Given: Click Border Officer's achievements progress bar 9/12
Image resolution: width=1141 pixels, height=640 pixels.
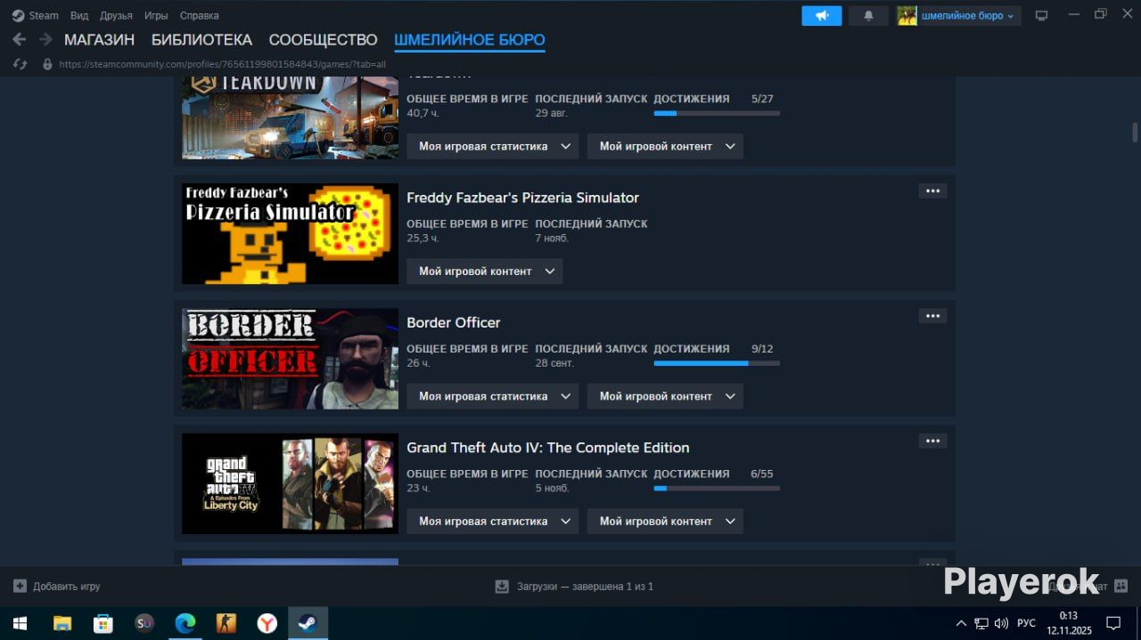Looking at the screenshot, I should pos(717,363).
